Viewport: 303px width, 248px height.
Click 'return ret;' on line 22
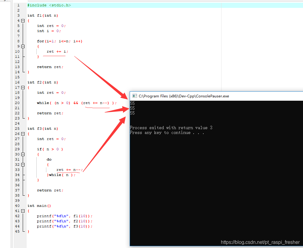pyautogui.click(x=50, y=113)
